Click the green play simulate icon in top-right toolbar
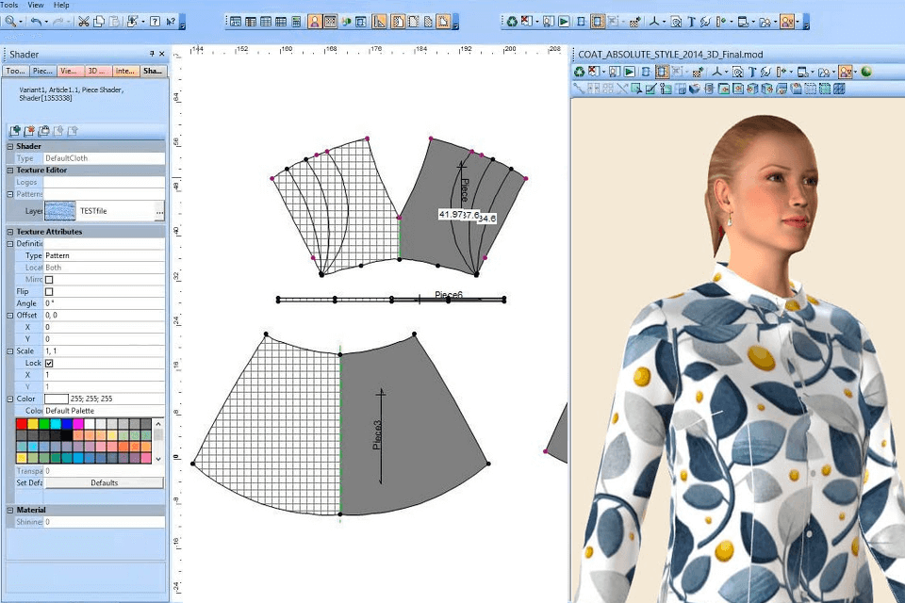Image resolution: width=905 pixels, height=603 pixels. 564,22
